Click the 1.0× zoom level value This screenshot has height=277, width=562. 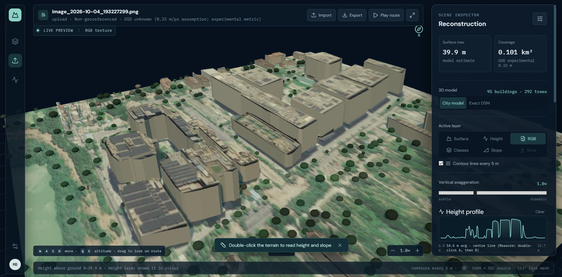coord(405,250)
